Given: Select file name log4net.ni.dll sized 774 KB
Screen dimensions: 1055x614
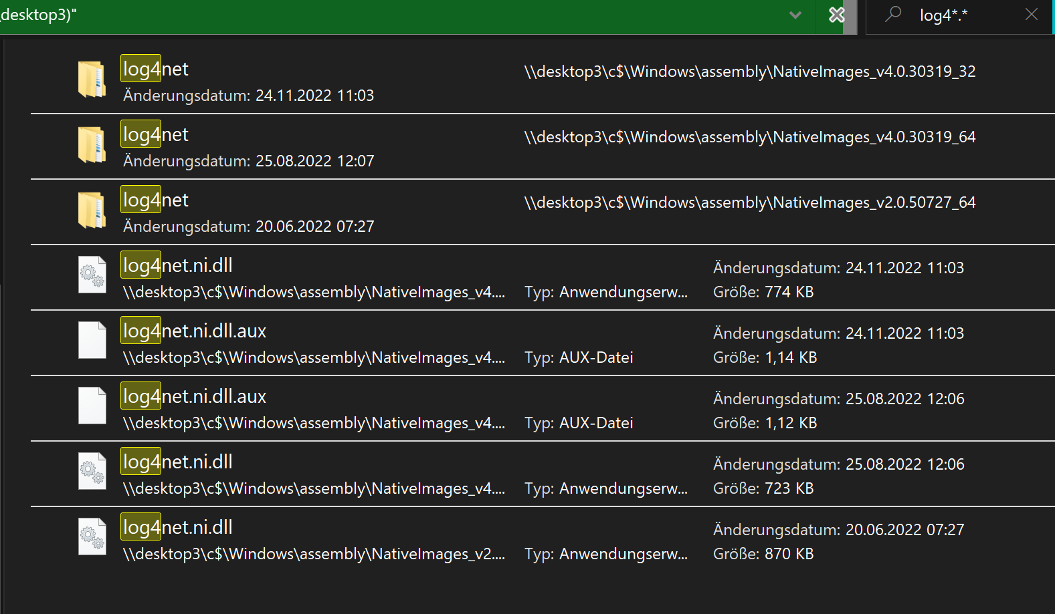Looking at the screenshot, I should (x=177, y=265).
